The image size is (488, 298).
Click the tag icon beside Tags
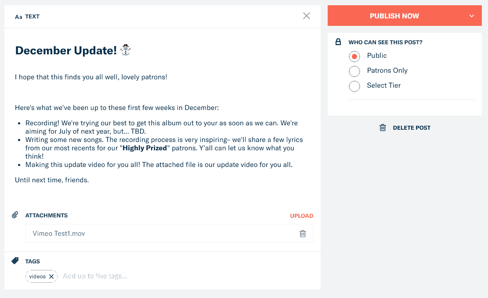click(x=15, y=261)
